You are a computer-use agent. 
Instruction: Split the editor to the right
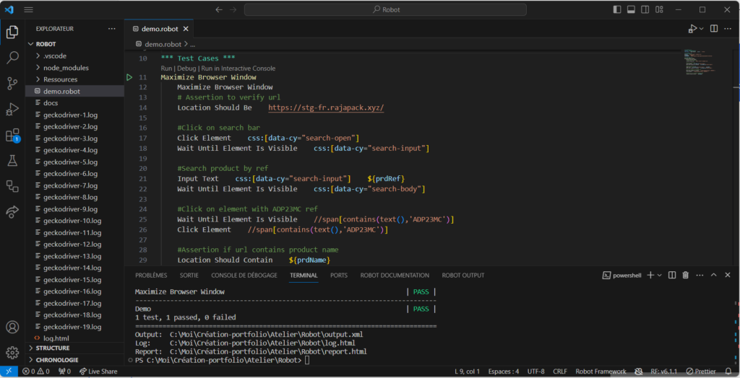(714, 29)
